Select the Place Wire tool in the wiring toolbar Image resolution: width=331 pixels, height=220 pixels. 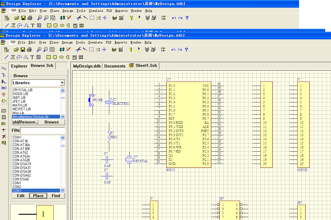point(4,68)
